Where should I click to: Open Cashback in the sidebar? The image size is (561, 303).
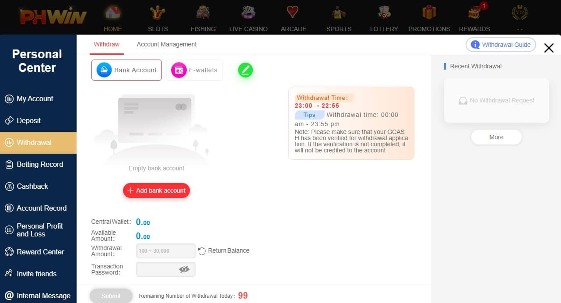[38, 186]
